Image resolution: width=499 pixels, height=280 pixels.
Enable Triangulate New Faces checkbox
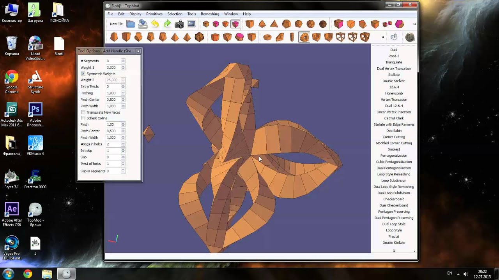coord(83,112)
